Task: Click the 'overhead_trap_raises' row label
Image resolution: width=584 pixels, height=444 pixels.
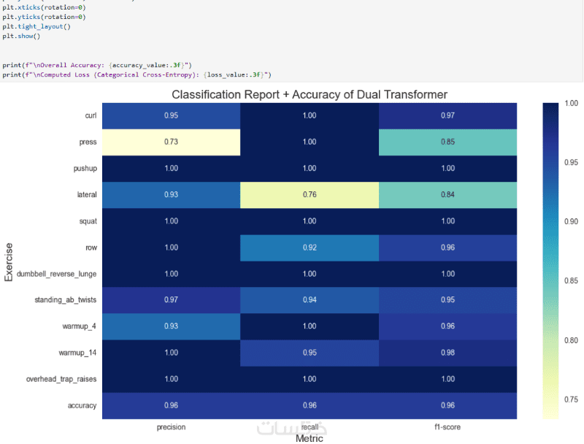Action: tap(61, 379)
